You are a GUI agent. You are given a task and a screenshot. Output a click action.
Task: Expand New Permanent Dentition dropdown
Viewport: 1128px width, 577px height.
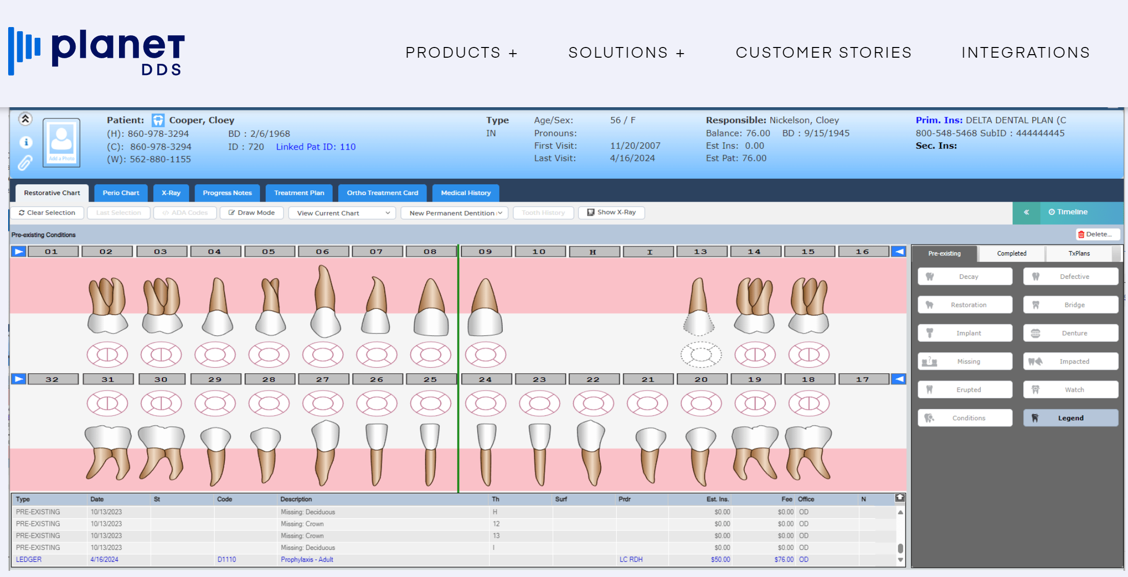pos(454,213)
